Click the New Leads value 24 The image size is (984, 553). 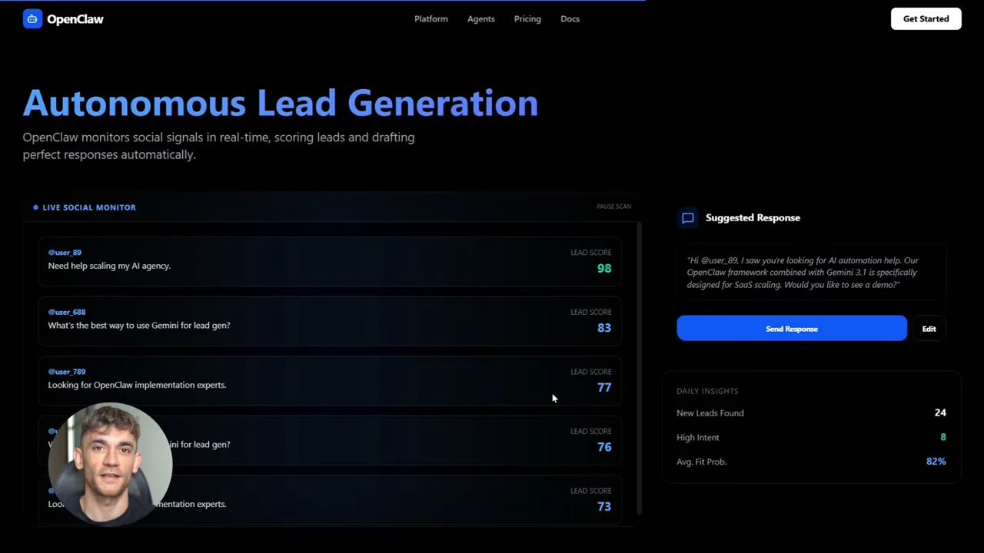click(x=940, y=412)
